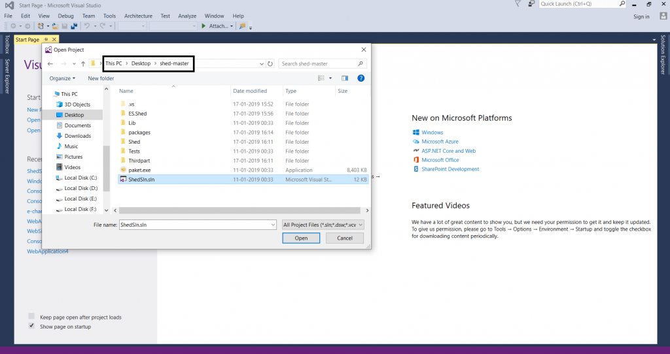Open the view options dropdown arrow
Viewport: 670px width, 354px height.
tap(330, 78)
